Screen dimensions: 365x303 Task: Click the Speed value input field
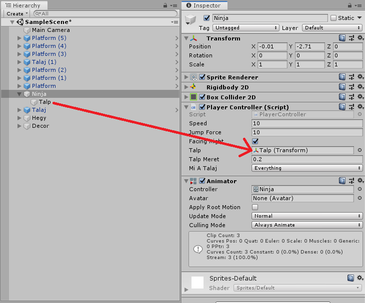(x=307, y=123)
